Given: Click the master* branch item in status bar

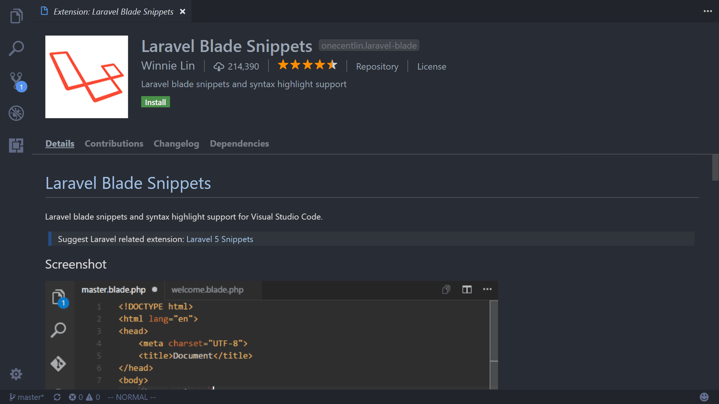Looking at the screenshot, I should (26, 397).
